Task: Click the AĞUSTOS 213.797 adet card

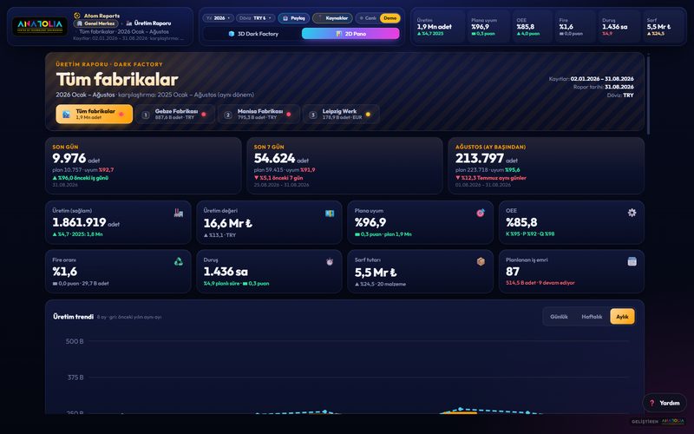Action: 547,166
